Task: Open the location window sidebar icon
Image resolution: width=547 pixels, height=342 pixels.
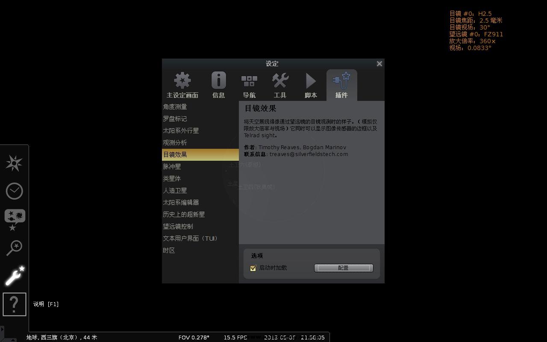Action: click(14, 163)
